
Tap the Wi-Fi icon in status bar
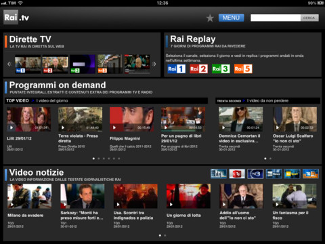[20, 3]
